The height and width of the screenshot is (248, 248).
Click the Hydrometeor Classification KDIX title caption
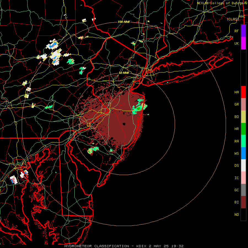tap(124, 246)
